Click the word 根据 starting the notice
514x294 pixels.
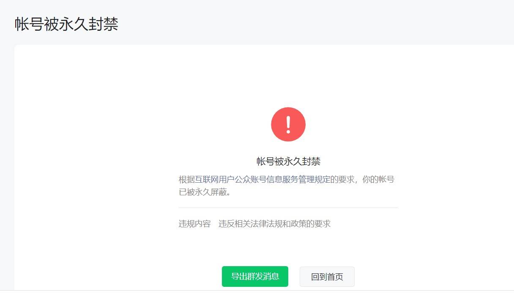187,179
